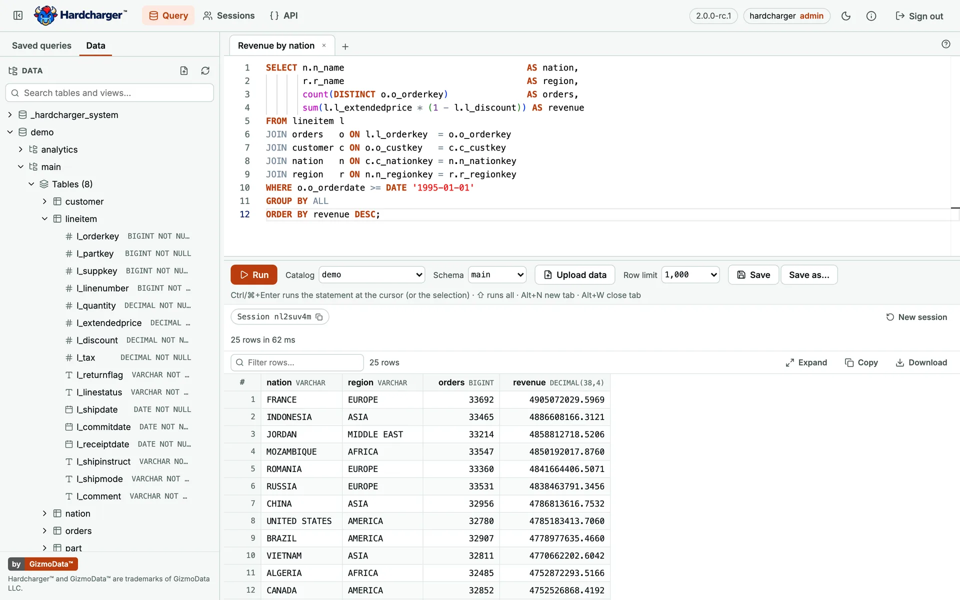
Task: Click the lineitem table icon
Action: pos(57,219)
